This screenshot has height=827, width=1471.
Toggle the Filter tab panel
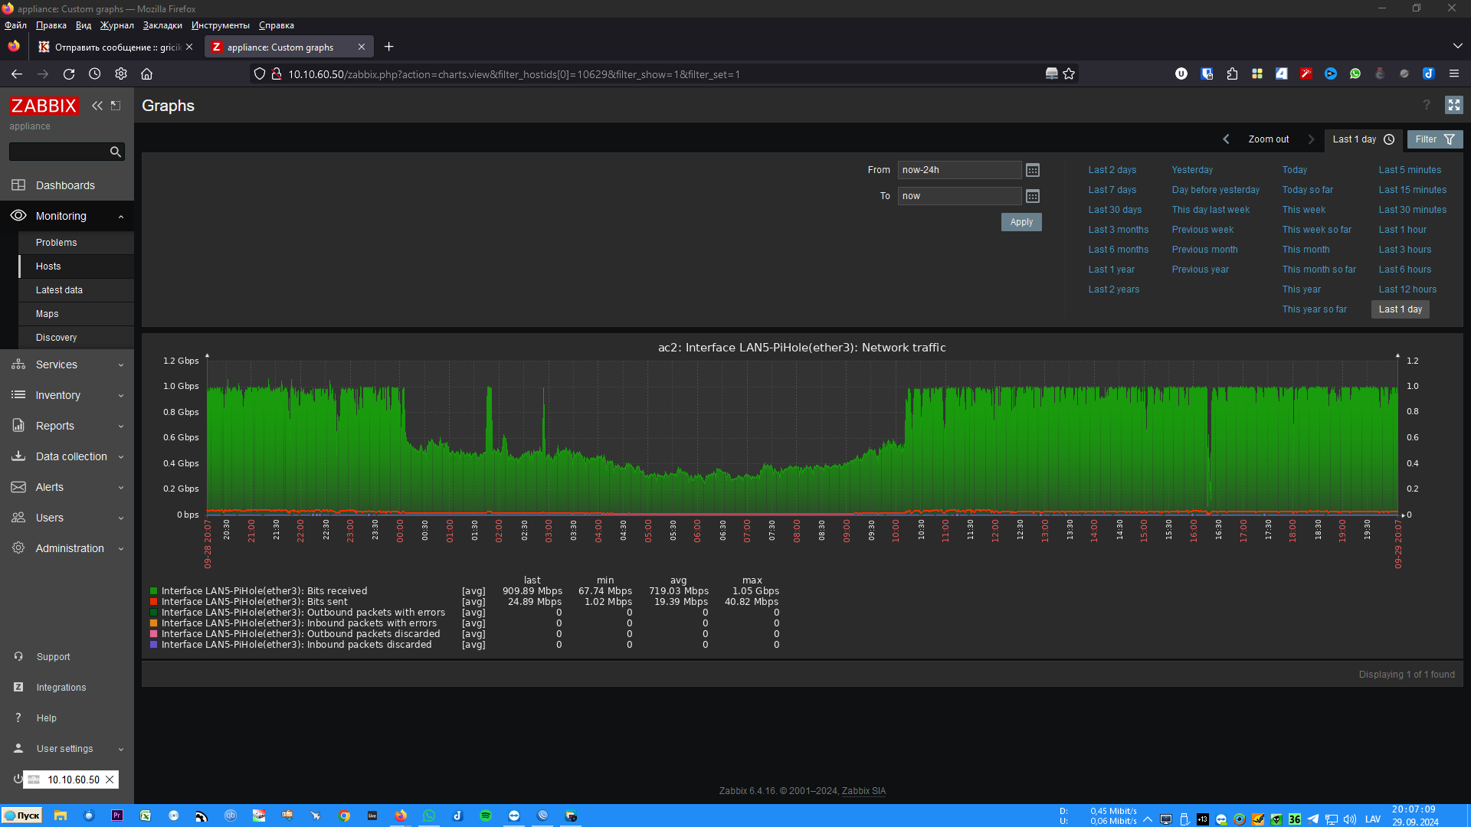tap(1434, 139)
